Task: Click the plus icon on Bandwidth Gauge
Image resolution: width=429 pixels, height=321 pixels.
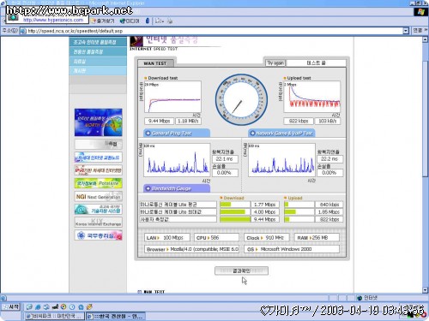Action: point(148,188)
